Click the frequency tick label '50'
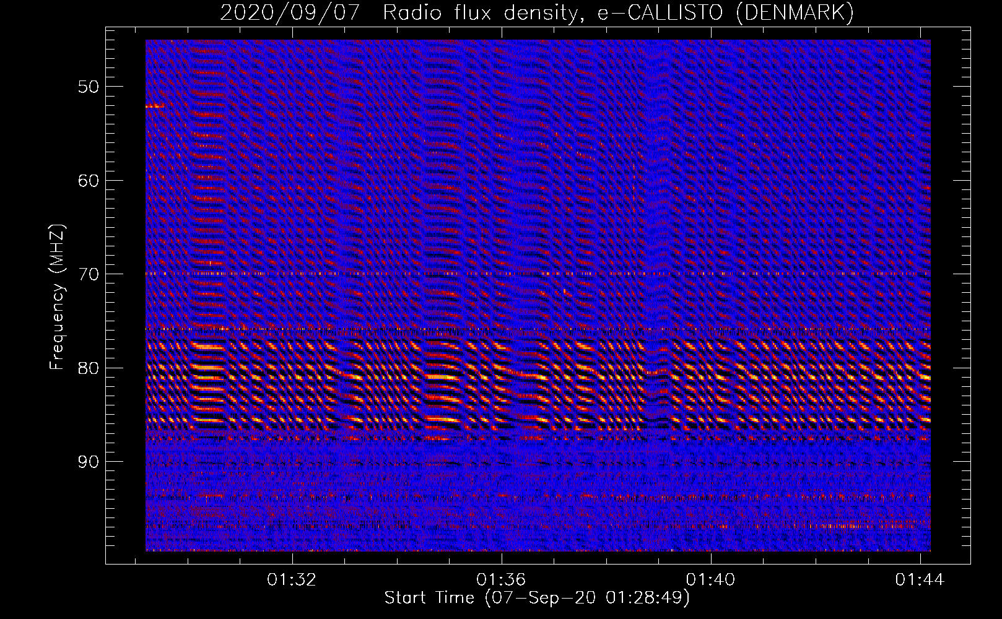 [x=88, y=87]
